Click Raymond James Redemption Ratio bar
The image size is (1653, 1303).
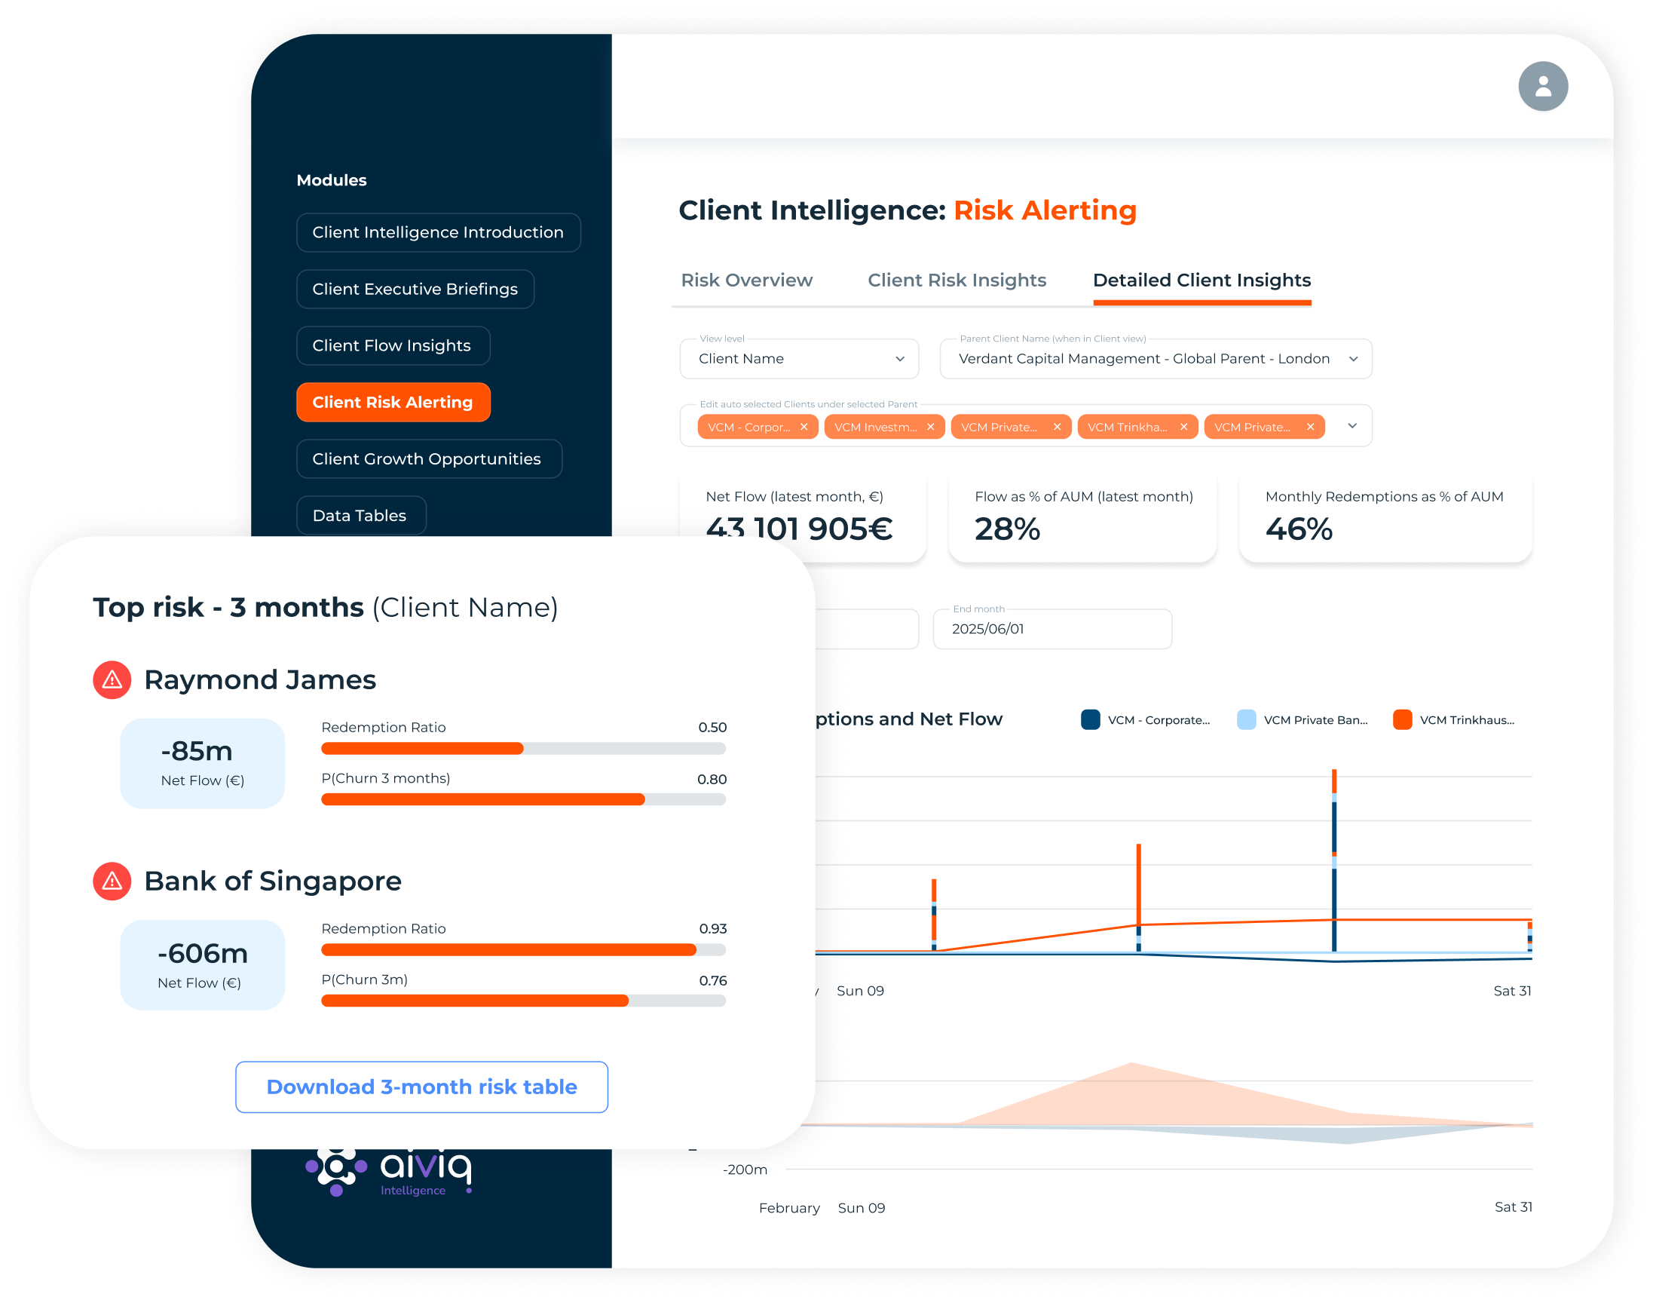pyautogui.click(x=523, y=748)
